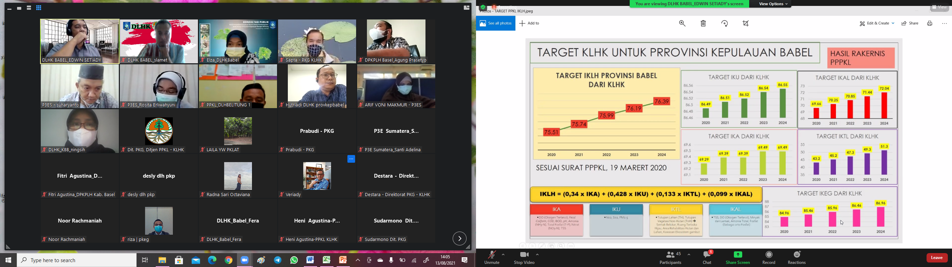Image resolution: width=952 pixels, height=267 pixels.
Task: Go to next page of participant gallery
Action: (459, 238)
